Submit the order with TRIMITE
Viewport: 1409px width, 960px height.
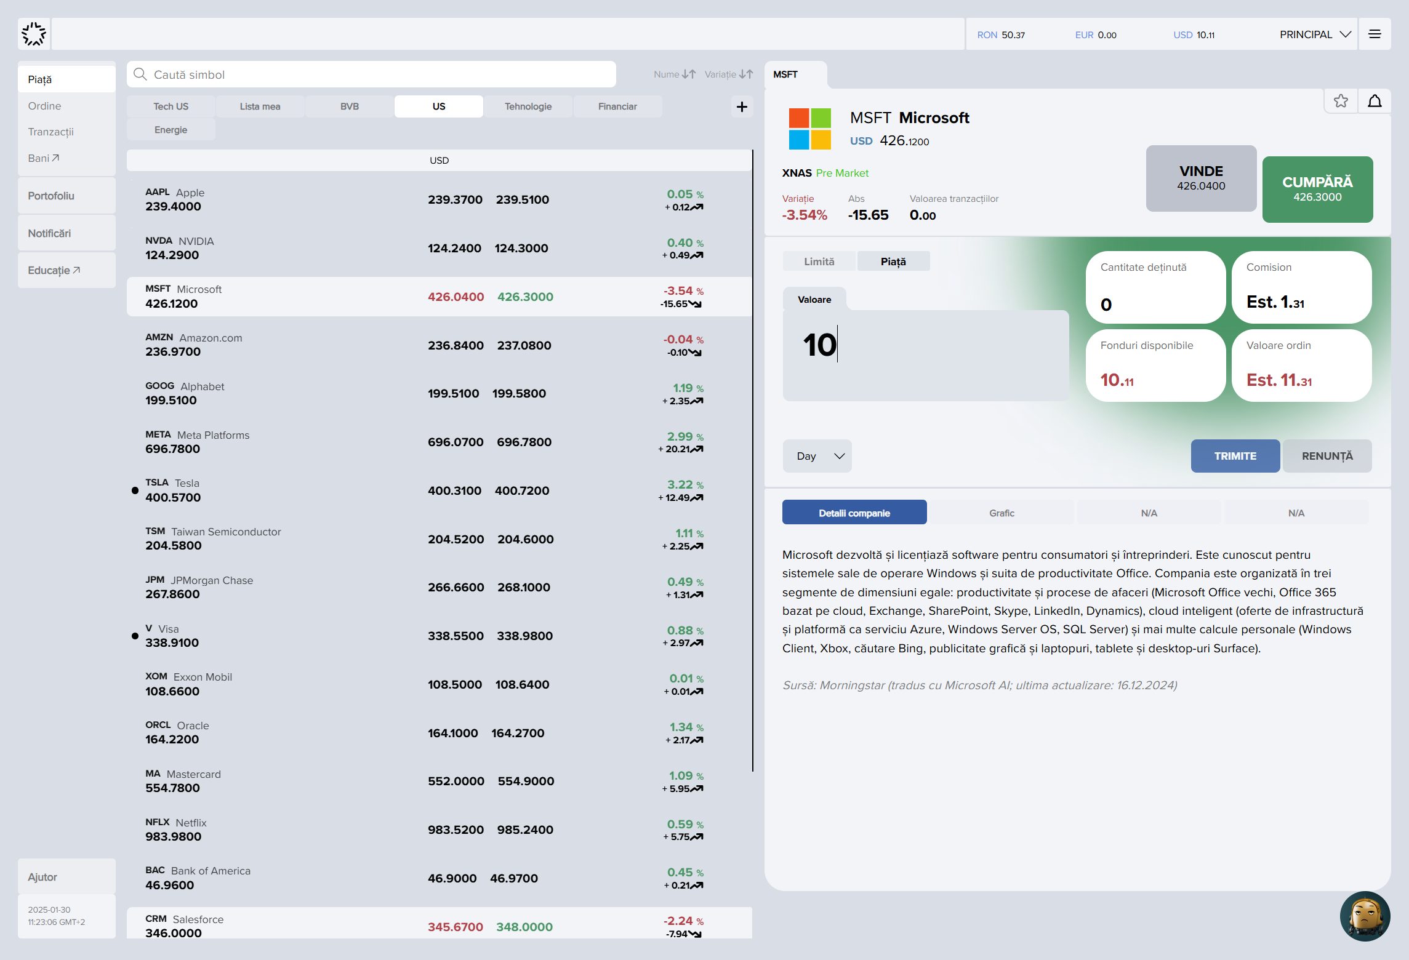pos(1235,456)
